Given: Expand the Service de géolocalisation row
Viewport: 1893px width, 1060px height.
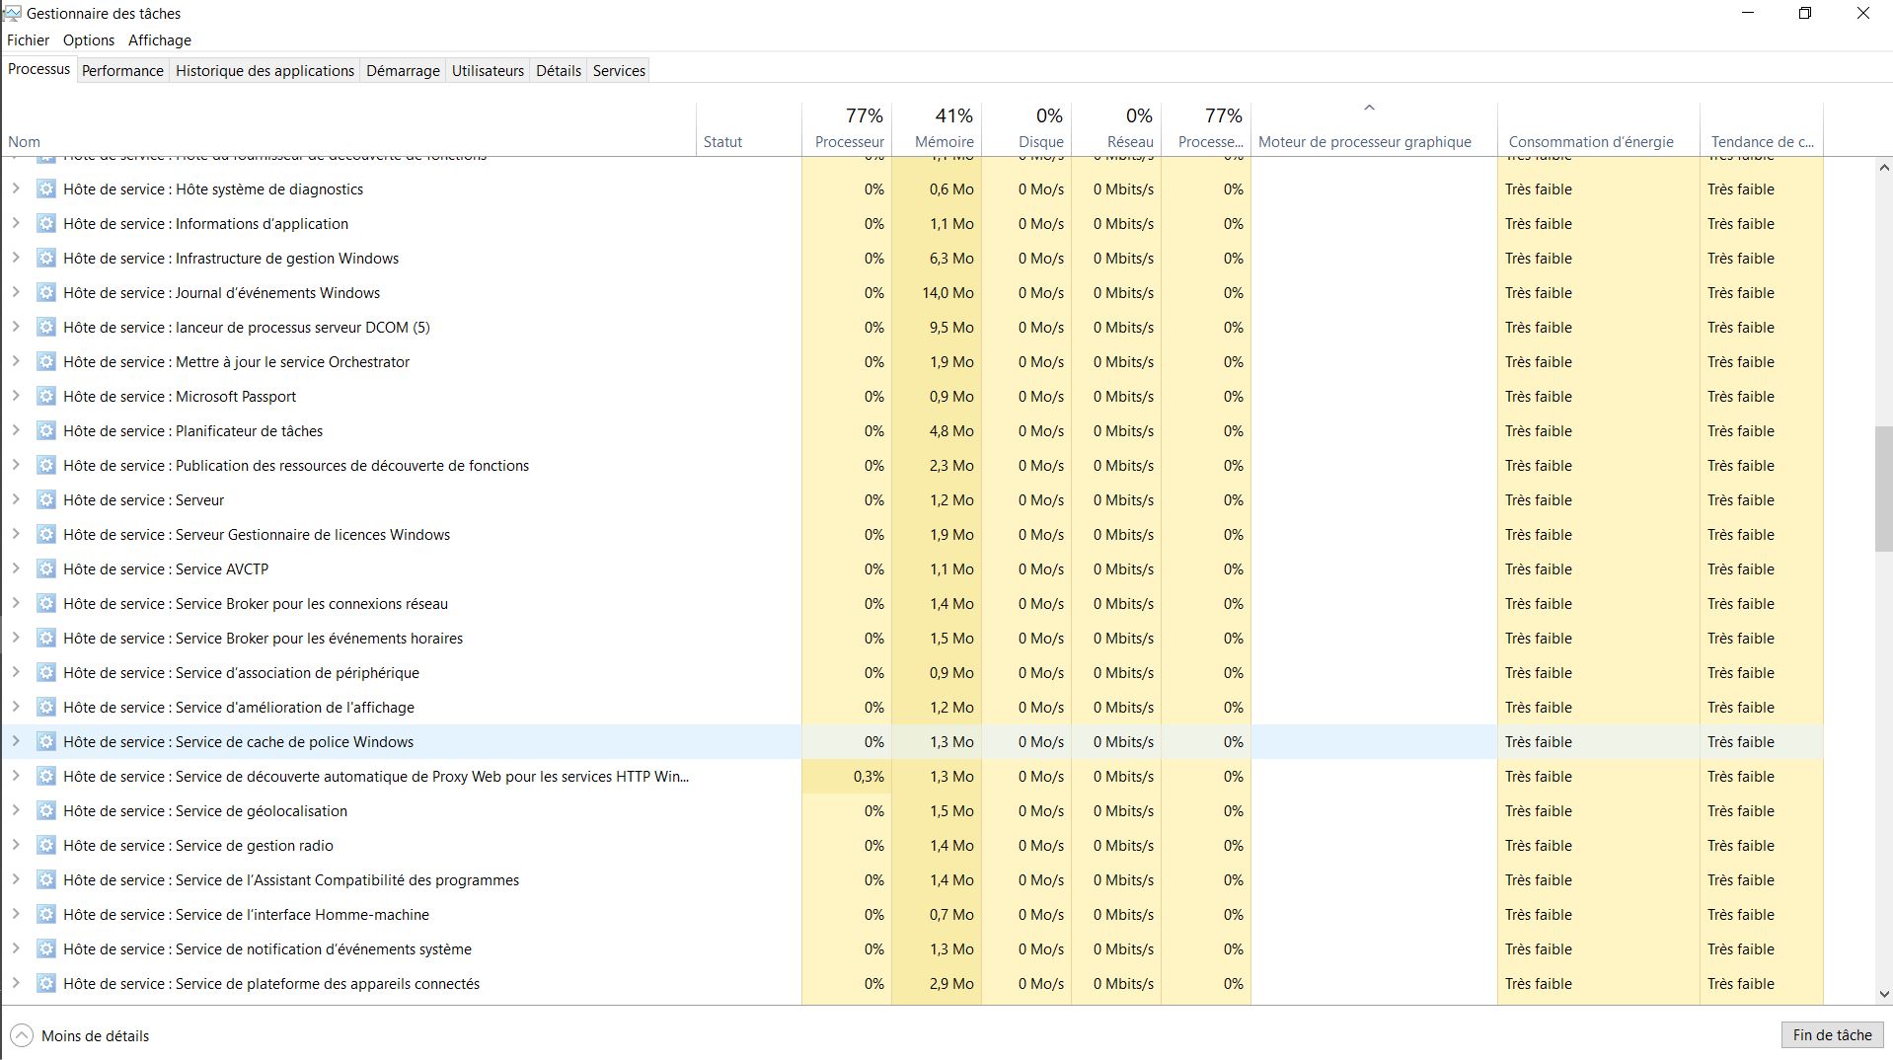Looking at the screenshot, I should click(x=16, y=810).
